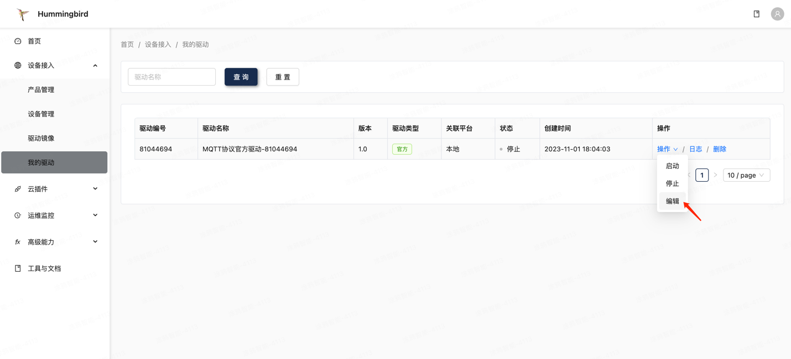The height and width of the screenshot is (359, 791).
Task: Click the 工具与文档 document icon
Action: pos(17,268)
